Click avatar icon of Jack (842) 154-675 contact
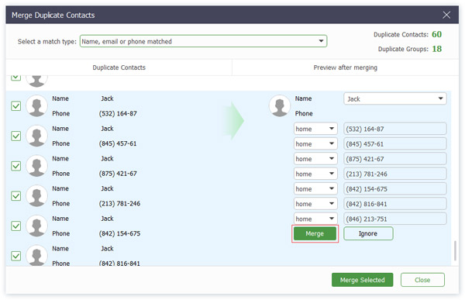The height and width of the screenshot is (300, 465). click(x=36, y=226)
